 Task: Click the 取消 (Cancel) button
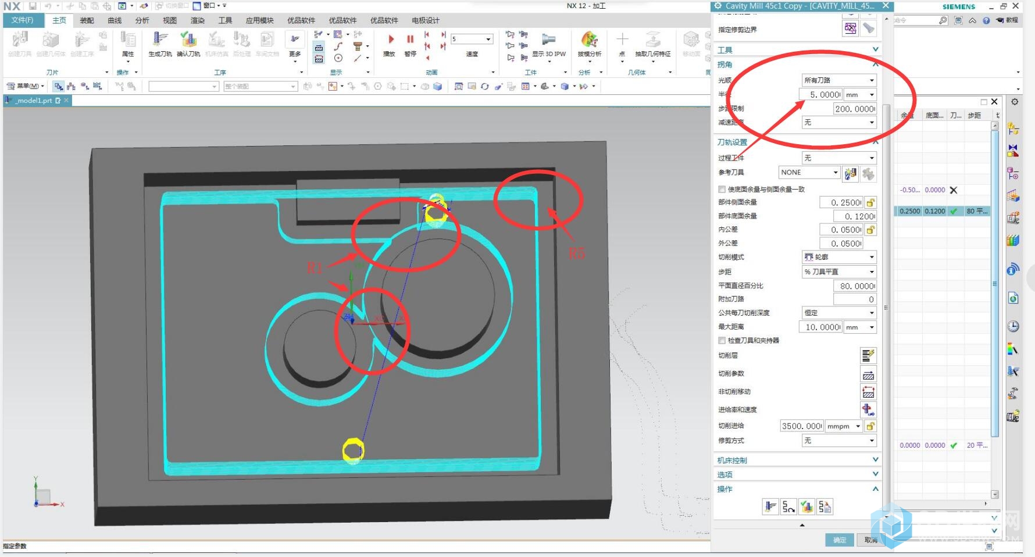pyautogui.click(x=870, y=540)
